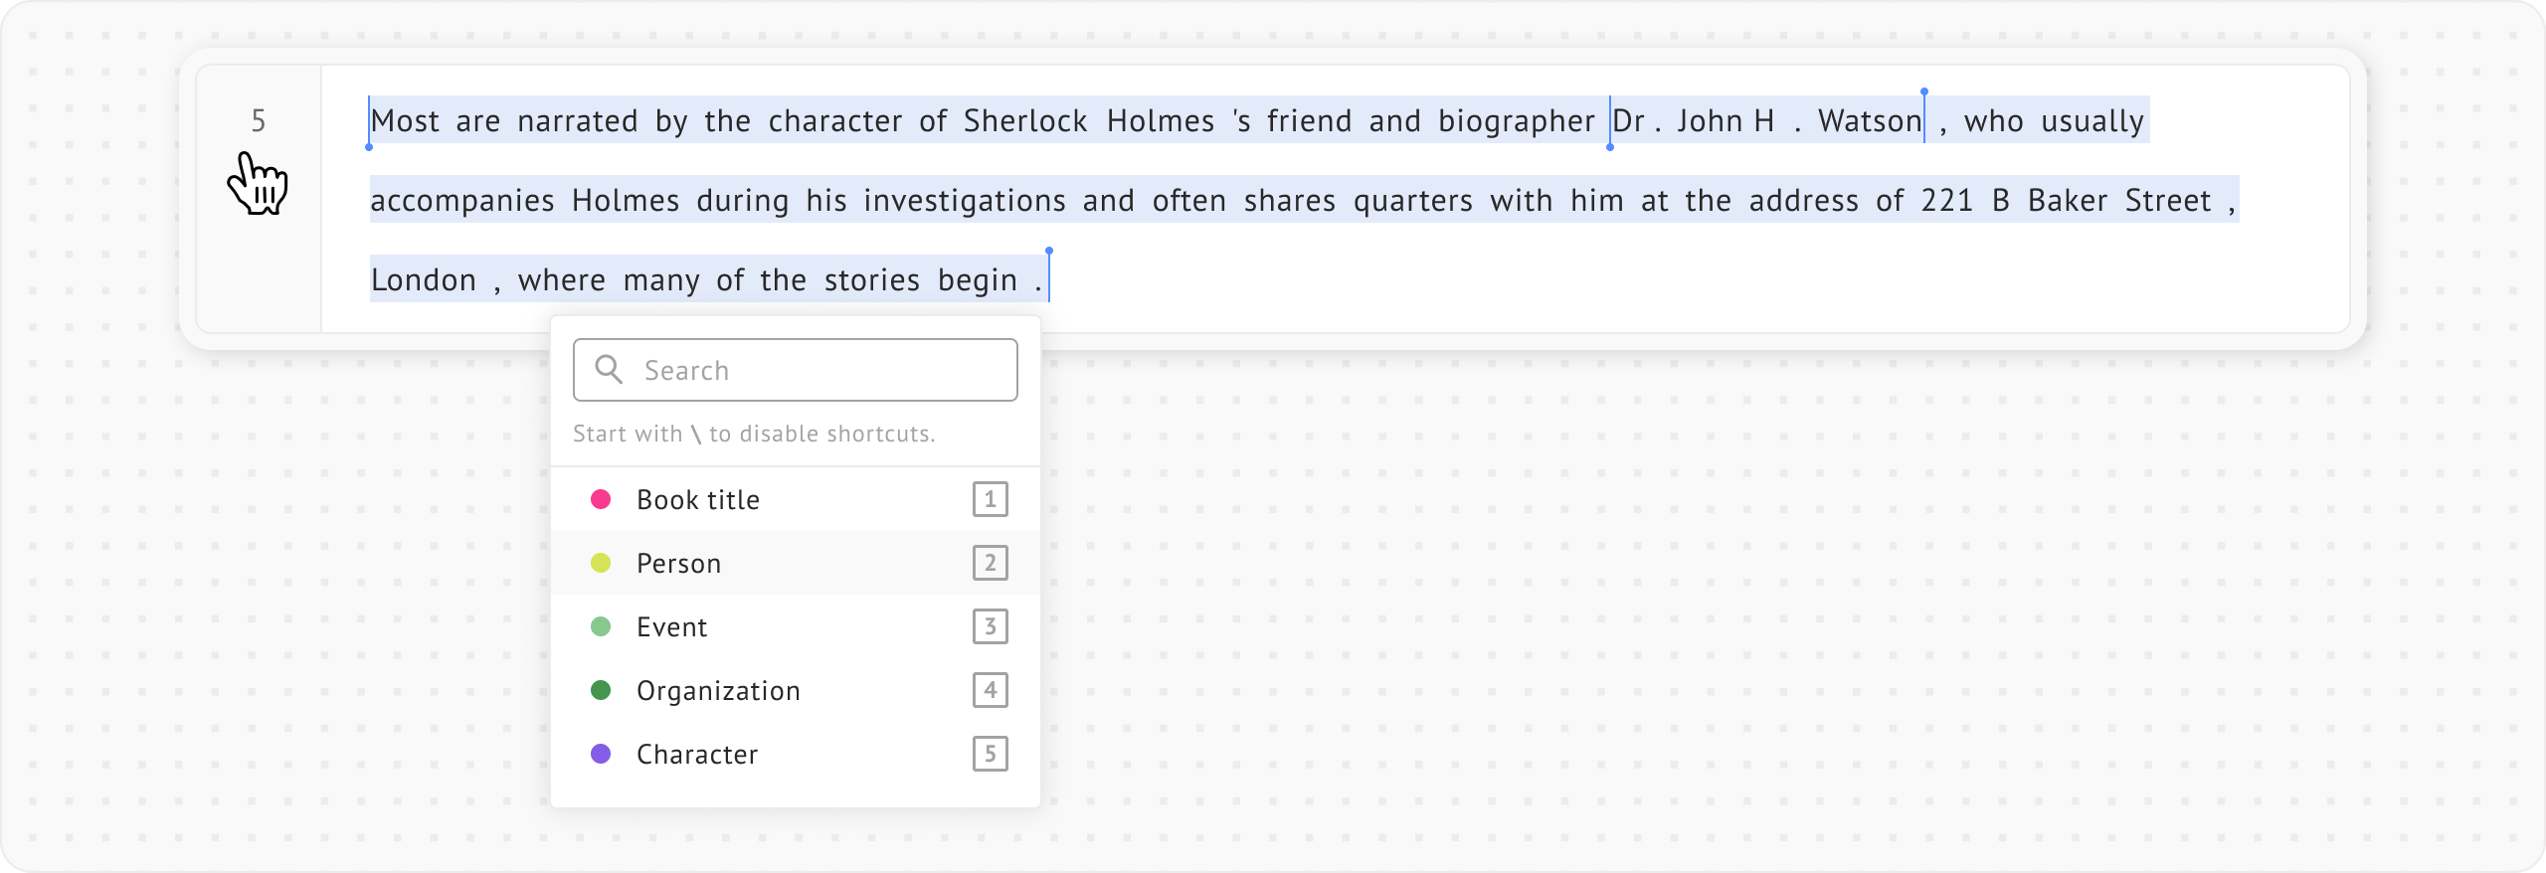Click the shortcut key 4 badge
Image resolution: width=2546 pixels, height=873 pixels.
point(990,690)
